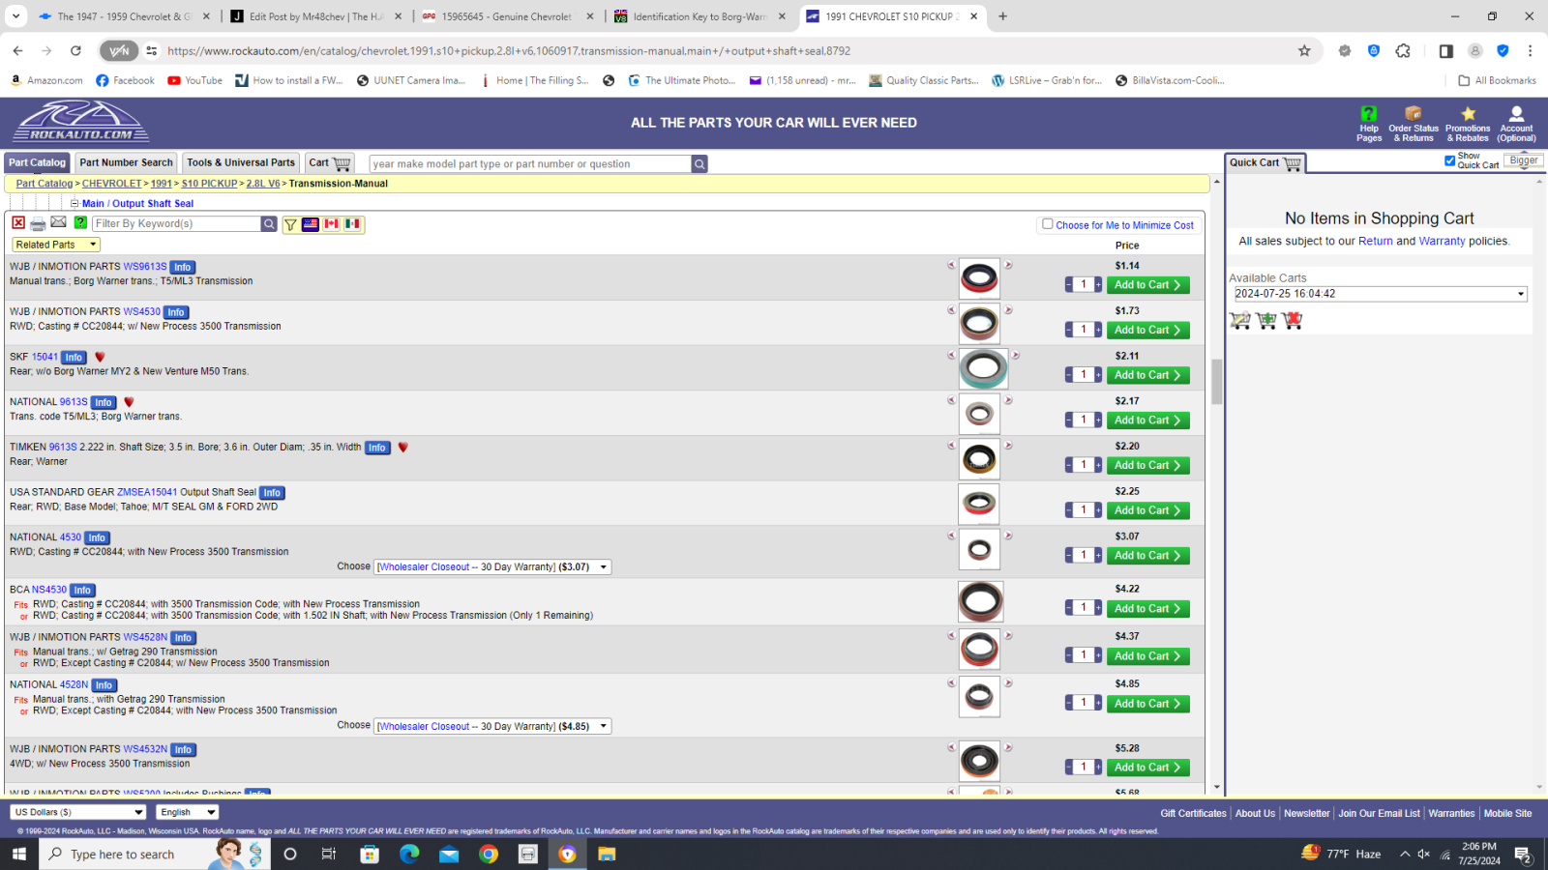
Task: Select the US flag market filter
Action: tap(311, 224)
